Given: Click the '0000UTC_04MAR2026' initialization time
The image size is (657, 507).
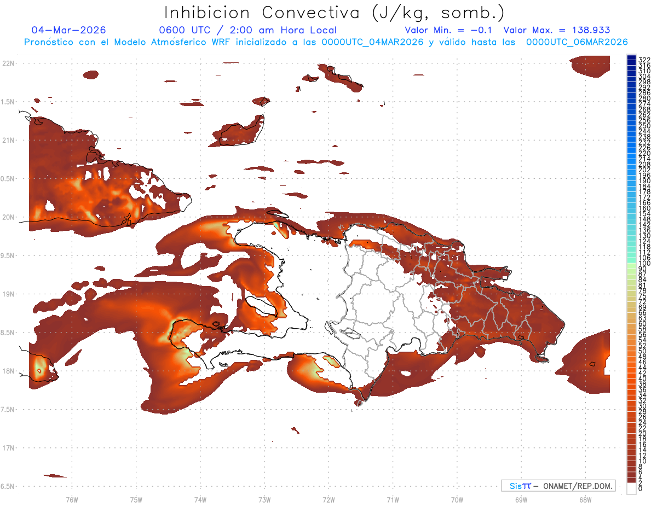Looking at the screenshot, I should (x=373, y=42).
